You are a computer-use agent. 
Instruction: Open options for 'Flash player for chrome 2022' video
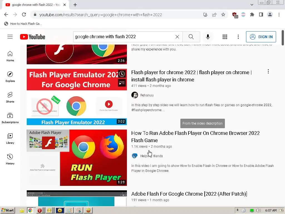click(x=268, y=72)
